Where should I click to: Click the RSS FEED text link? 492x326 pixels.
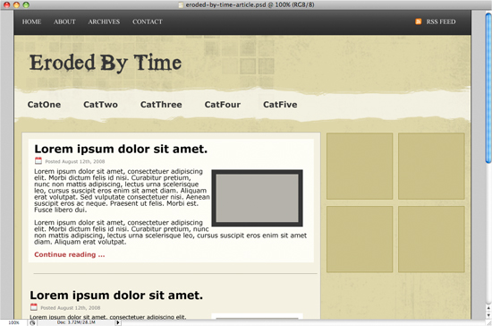[440, 21]
